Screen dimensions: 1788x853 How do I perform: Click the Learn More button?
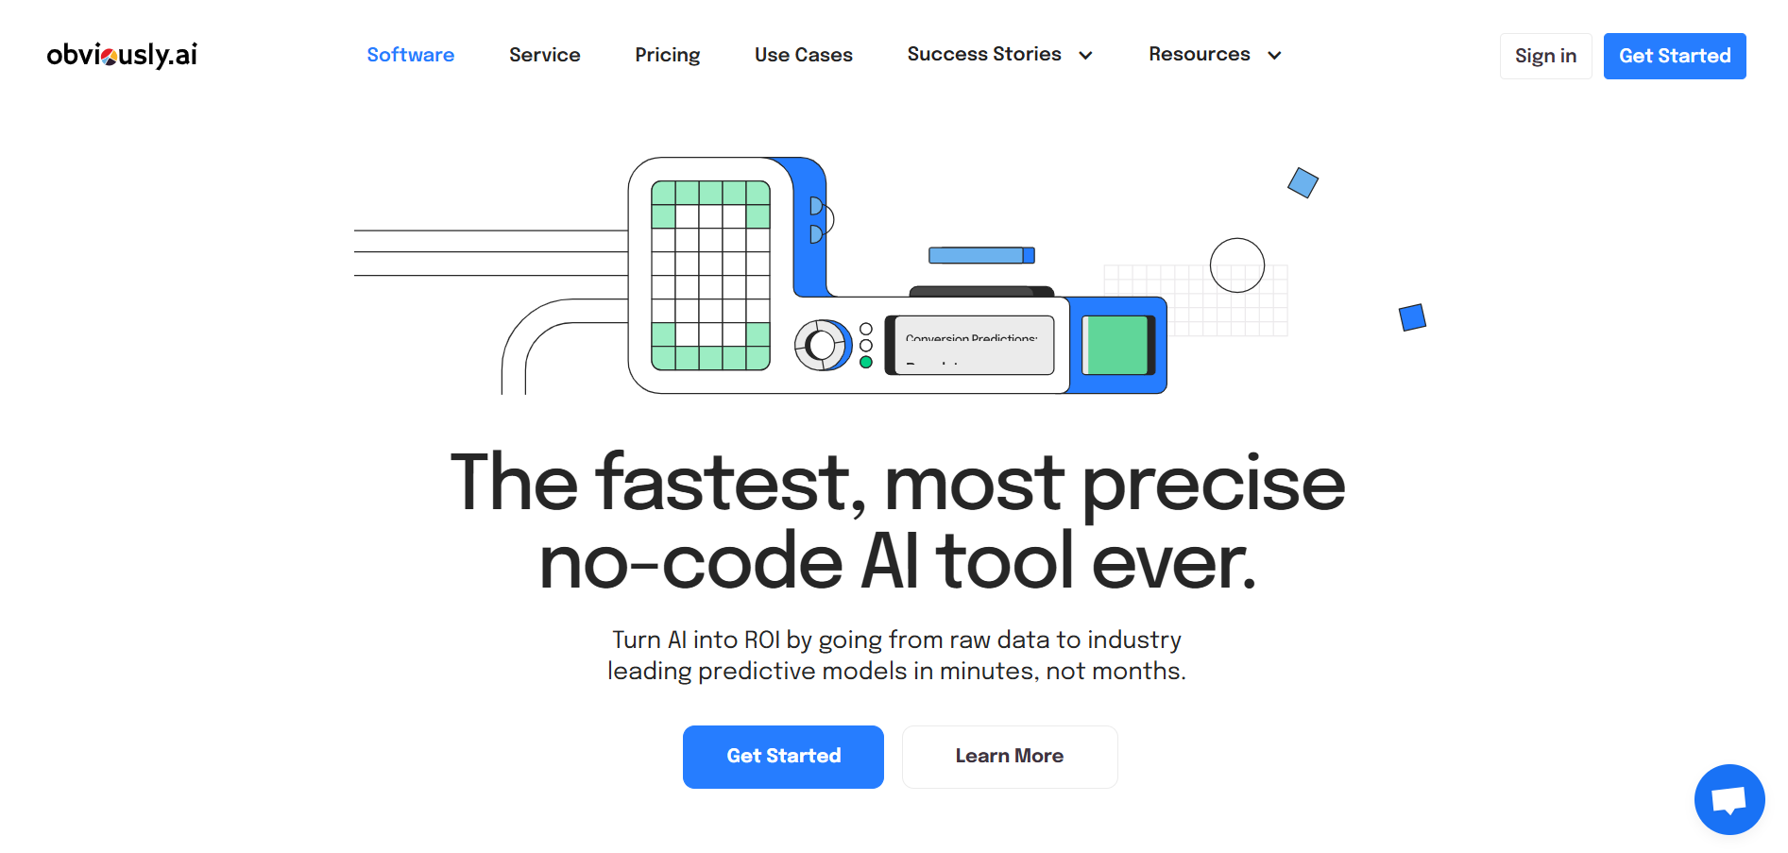[x=1009, y=756]
